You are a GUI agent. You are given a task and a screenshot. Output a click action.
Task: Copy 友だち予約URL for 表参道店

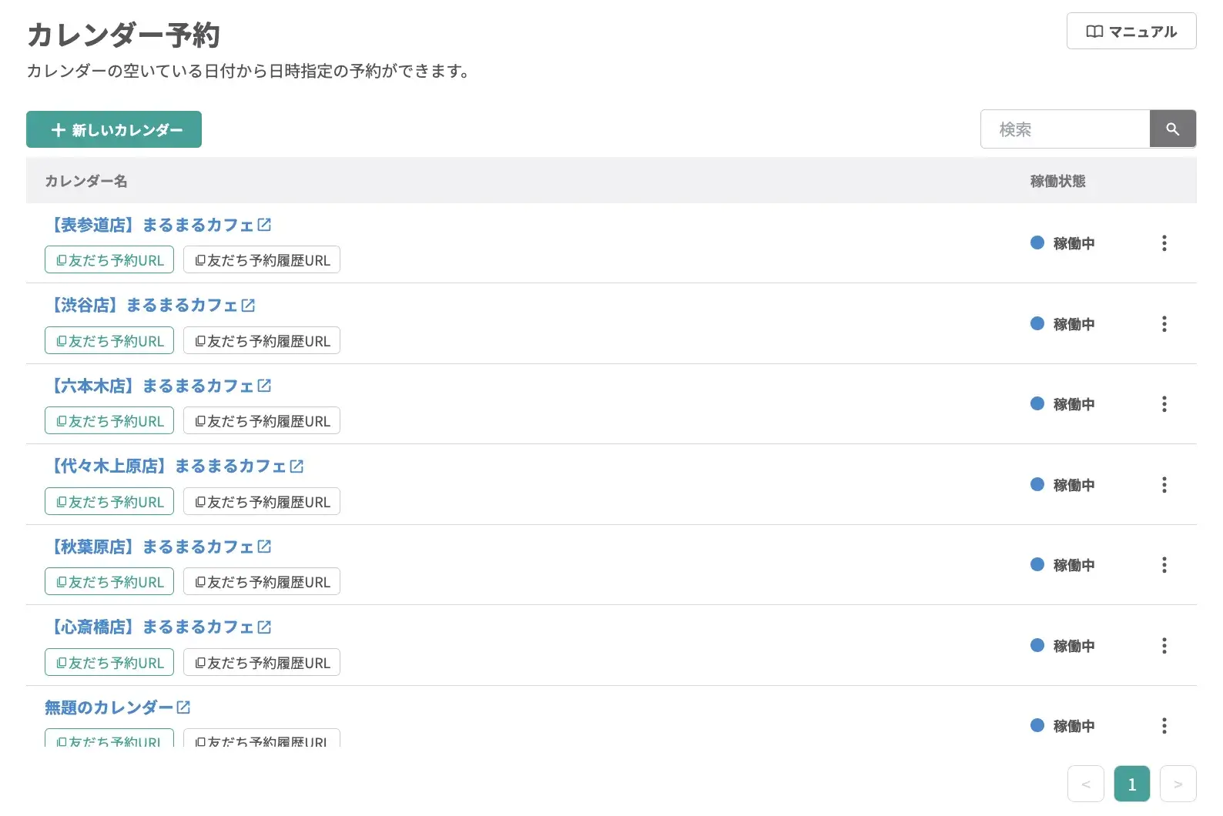click(x=109, y=260)
